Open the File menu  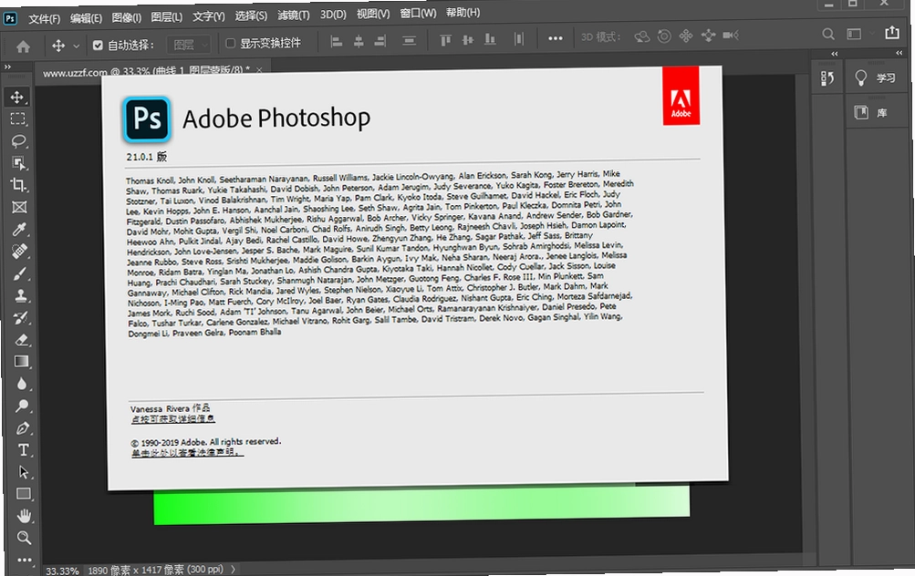tap(45, 18)
